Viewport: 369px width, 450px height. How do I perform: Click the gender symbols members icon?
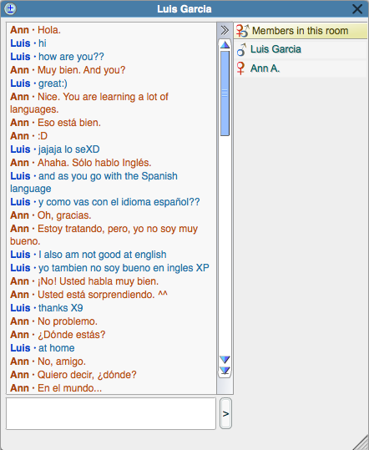click(242, 31)
